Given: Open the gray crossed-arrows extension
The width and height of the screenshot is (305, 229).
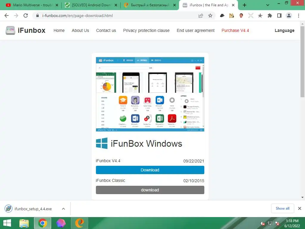Looking at the screenshot, I should [251, 16].
